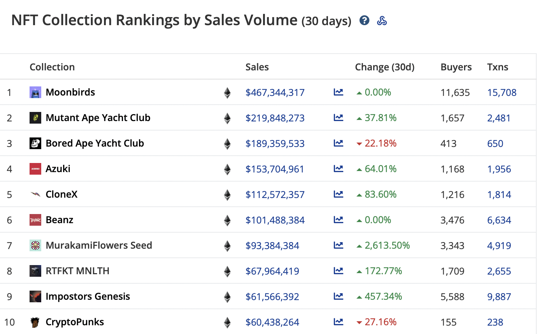Viewport: 537px width, 334px height.
Task: Open the Beanz sales chart icon
Action: click(339, 220)
